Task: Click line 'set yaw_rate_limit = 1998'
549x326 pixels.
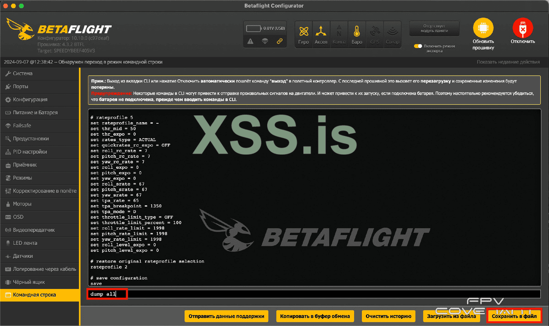Action: pos(126,239)
